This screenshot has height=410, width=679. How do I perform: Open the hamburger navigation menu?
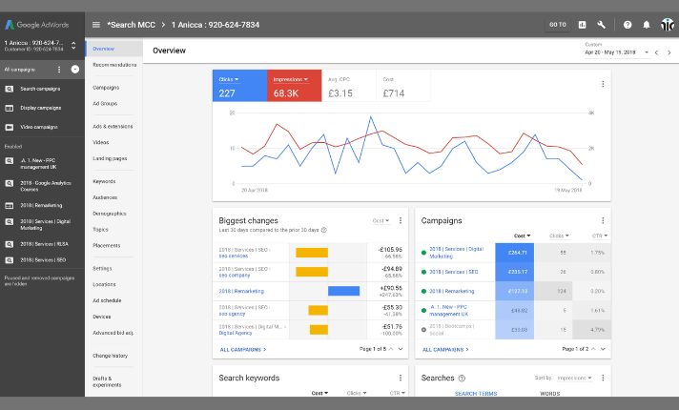point(96,25)
